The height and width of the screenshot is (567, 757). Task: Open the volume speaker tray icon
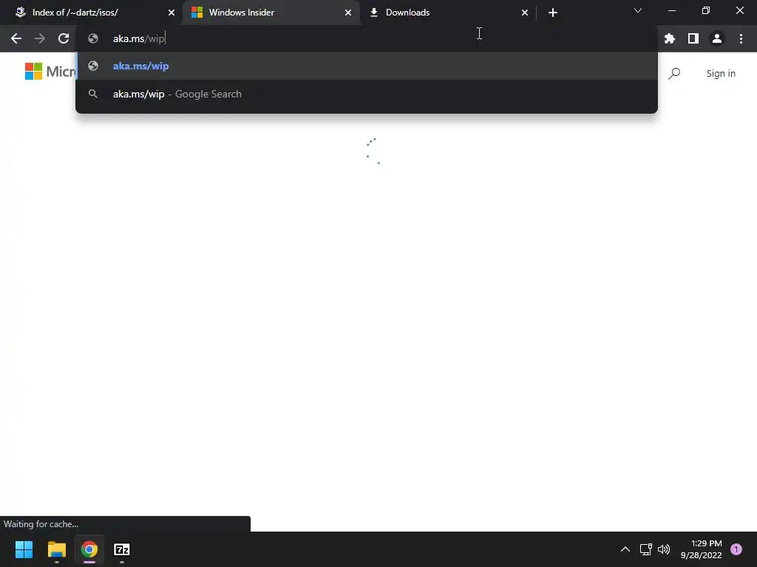664,549
